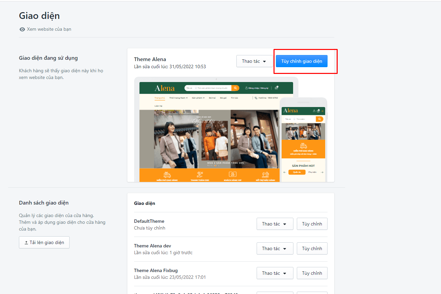Click the 'DefaultTheme' name in the list

tap(149, 221)
